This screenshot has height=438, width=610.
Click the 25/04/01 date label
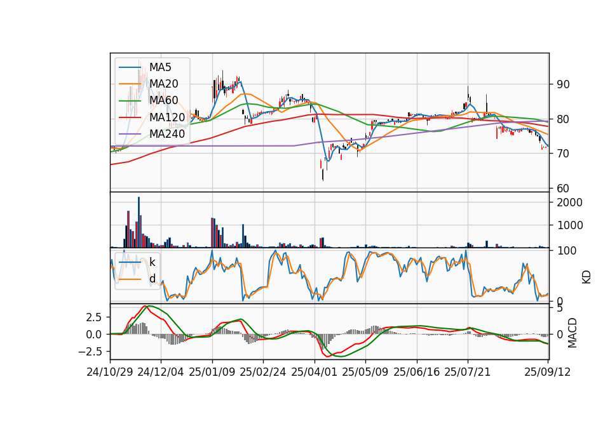click(x=315, y=372)
